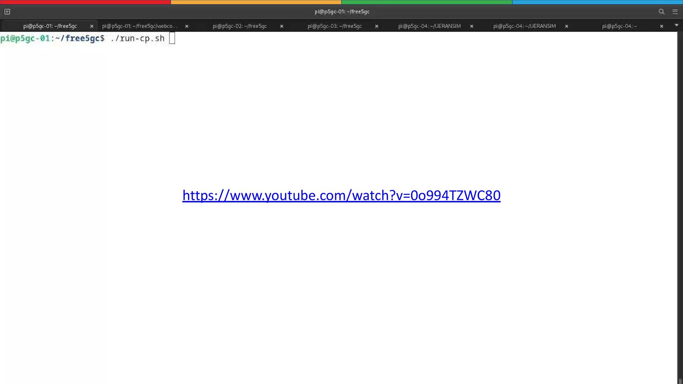Screen dimensions: 683x384
Task: Switch to the pi@p5gc-04: ~ tab
Action: [619, 26]
